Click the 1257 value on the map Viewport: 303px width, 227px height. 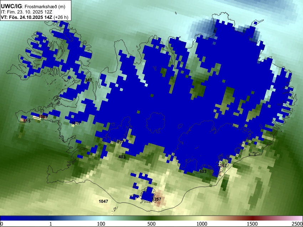pos(156,199)
